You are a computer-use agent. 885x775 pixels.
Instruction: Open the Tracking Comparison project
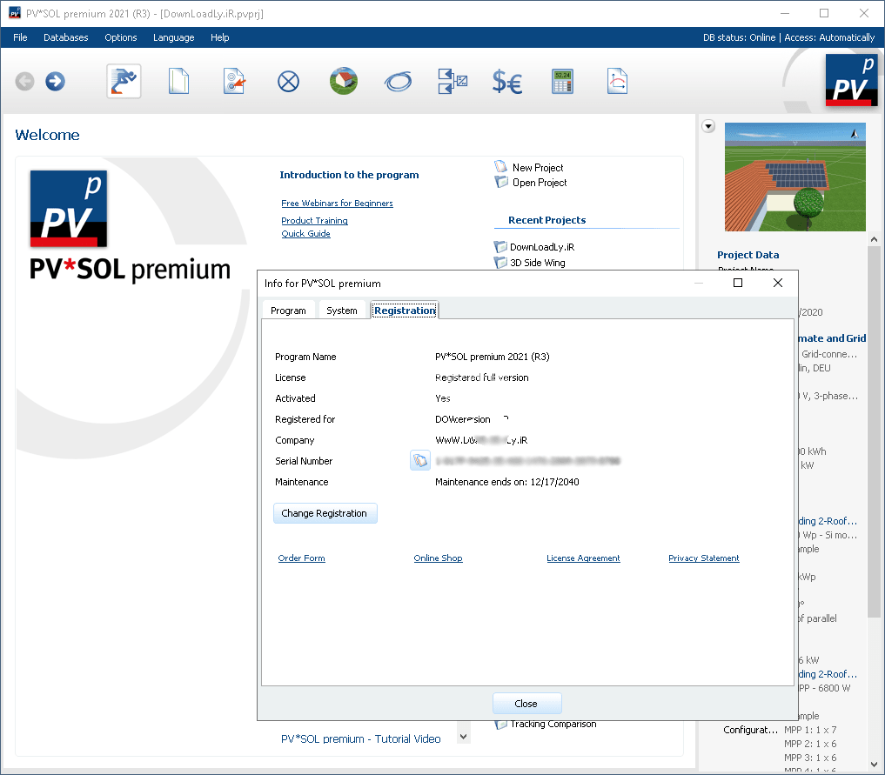[x=553, y=725]
